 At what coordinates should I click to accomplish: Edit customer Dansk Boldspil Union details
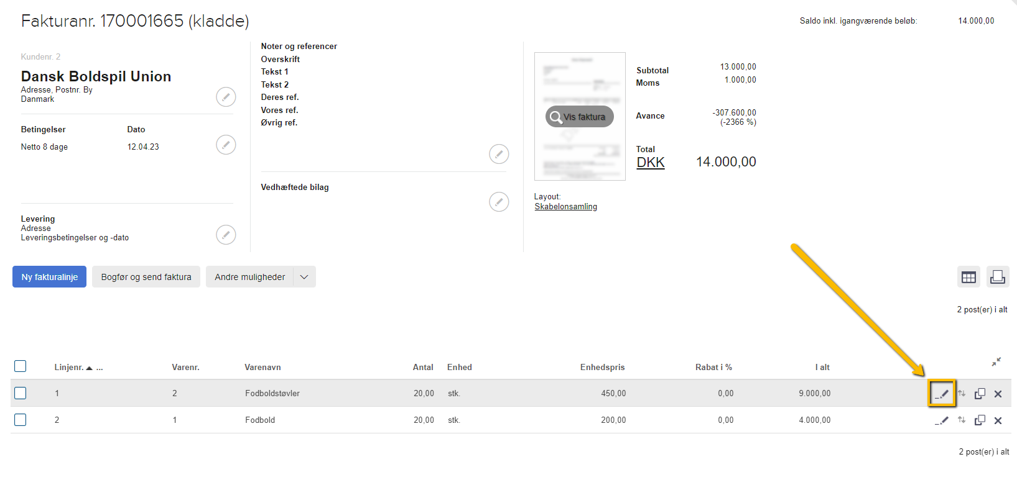(226, 97)
